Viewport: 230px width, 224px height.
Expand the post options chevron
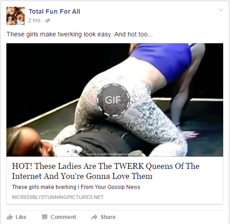click(221, 10)
